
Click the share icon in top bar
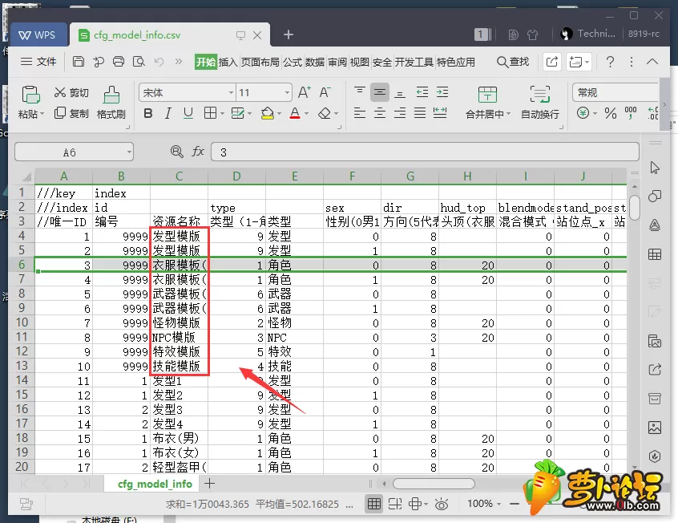[551, 62]
